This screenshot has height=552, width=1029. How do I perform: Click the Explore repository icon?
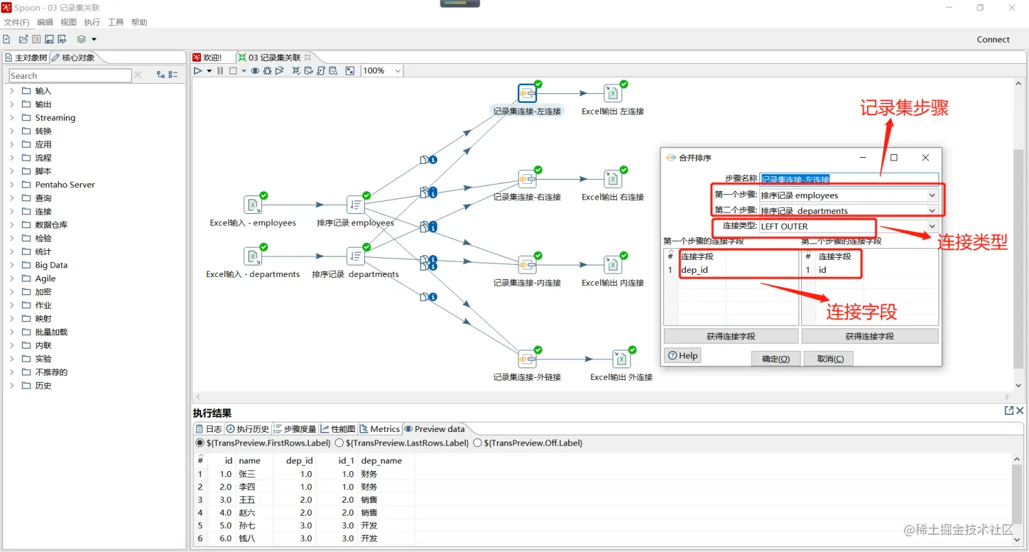pyautogui.click(x=36, y=39)
